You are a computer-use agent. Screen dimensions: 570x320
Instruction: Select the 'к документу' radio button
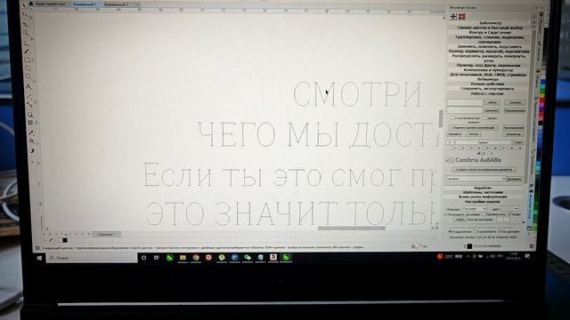(475, 231)
